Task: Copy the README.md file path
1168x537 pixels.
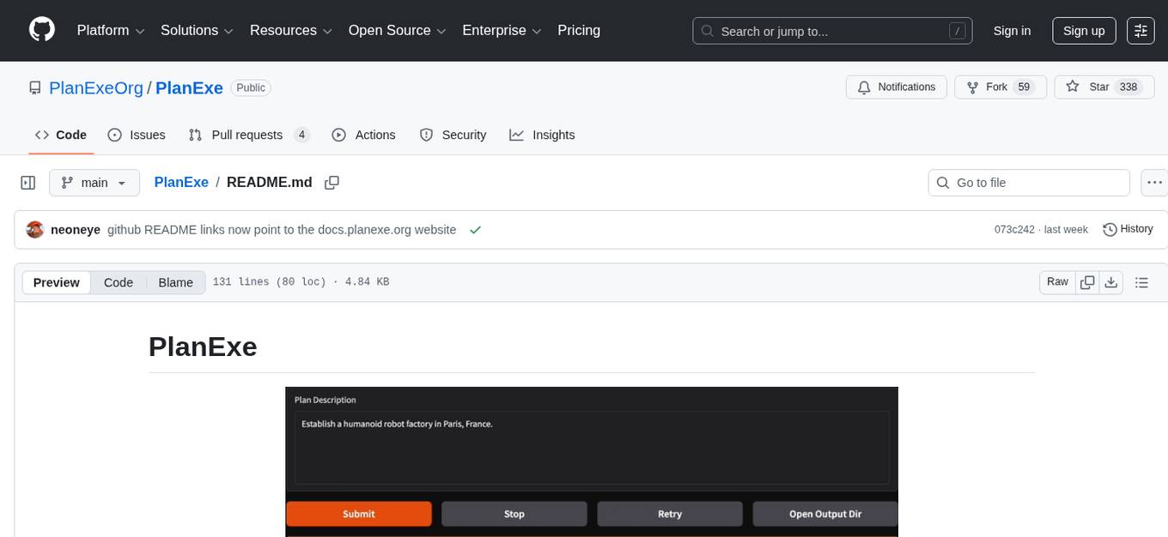Action: pos(332,183)
